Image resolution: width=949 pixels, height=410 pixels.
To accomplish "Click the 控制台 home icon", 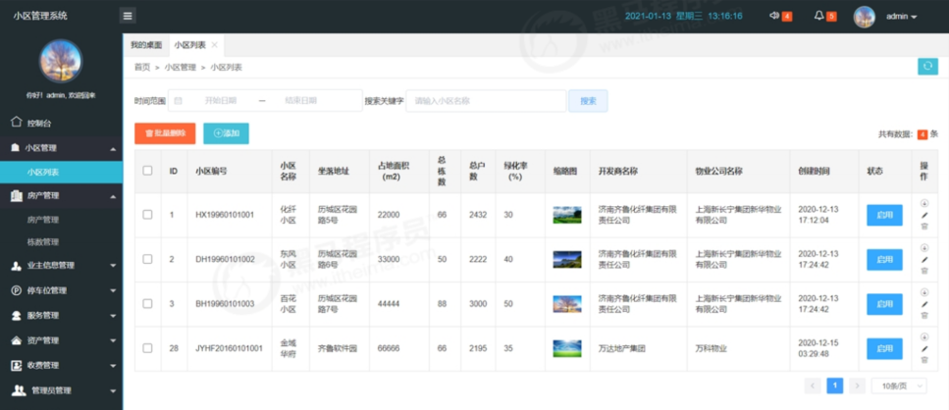I will pos(17,123).
